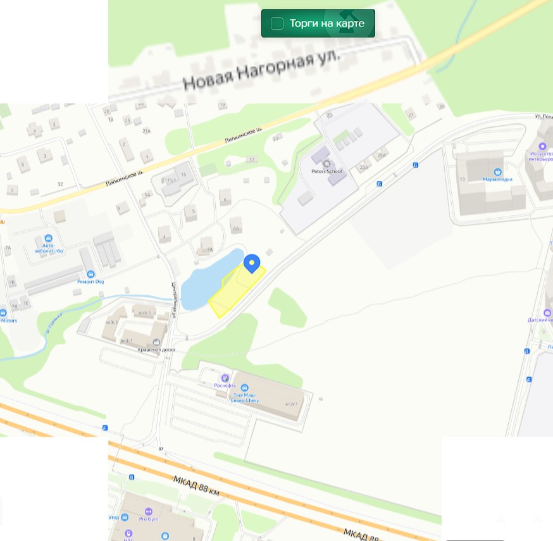This screenshot has width=553, height=541.
Task: Select the Роснефть gas station icon
Action: pos(225,378)
